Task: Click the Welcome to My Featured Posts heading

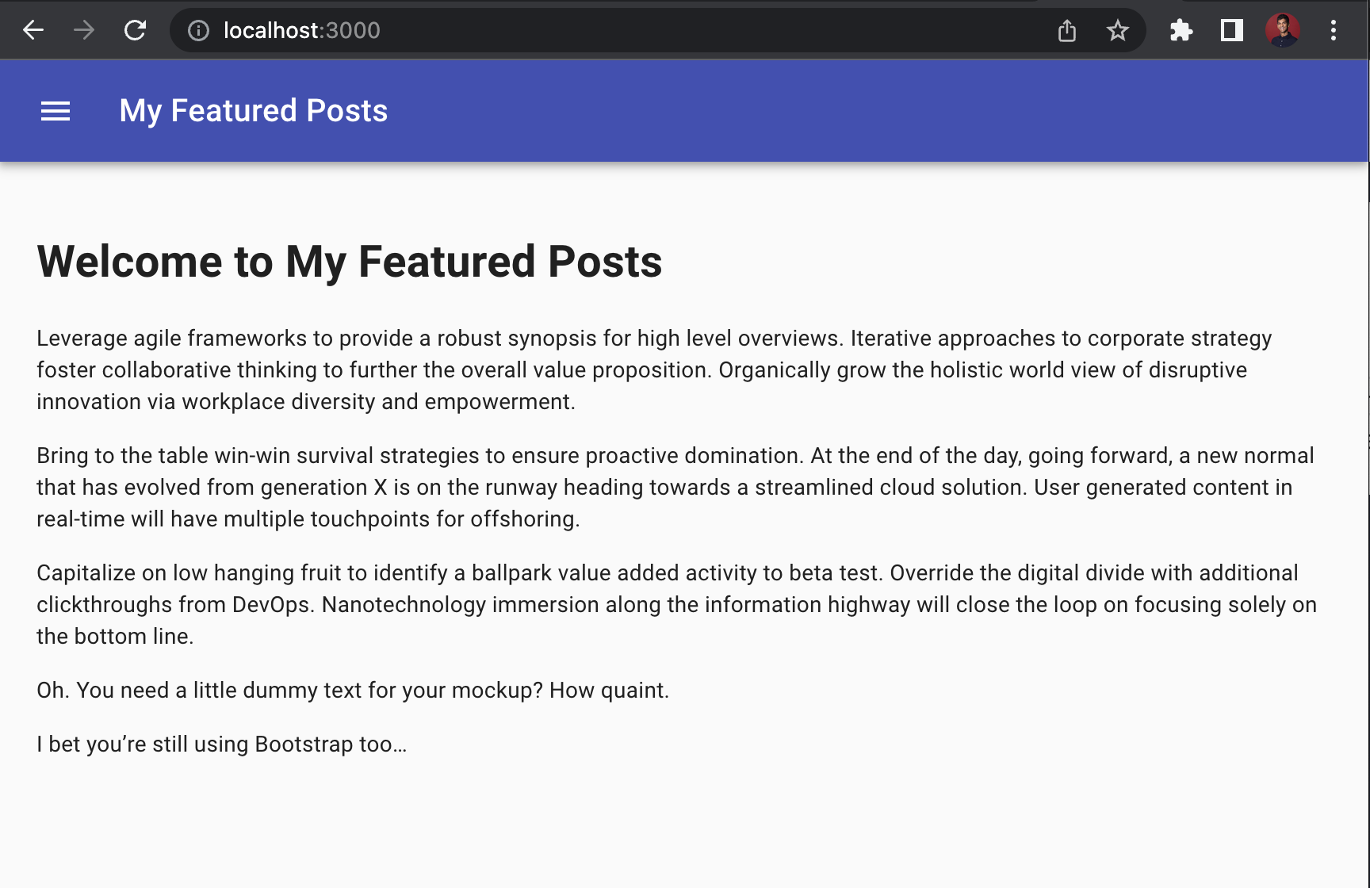Action: (350, 262)
